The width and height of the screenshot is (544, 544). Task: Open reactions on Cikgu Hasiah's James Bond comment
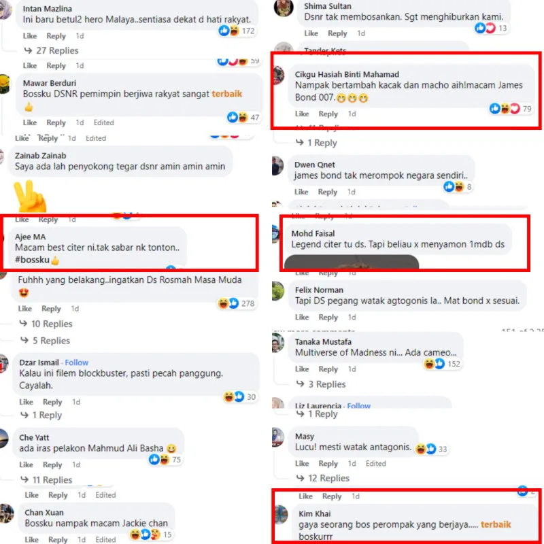(511, 109)
